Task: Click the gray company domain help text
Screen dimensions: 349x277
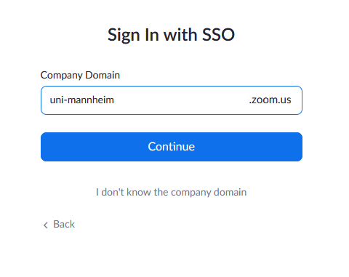Action: tap(171, 192)
